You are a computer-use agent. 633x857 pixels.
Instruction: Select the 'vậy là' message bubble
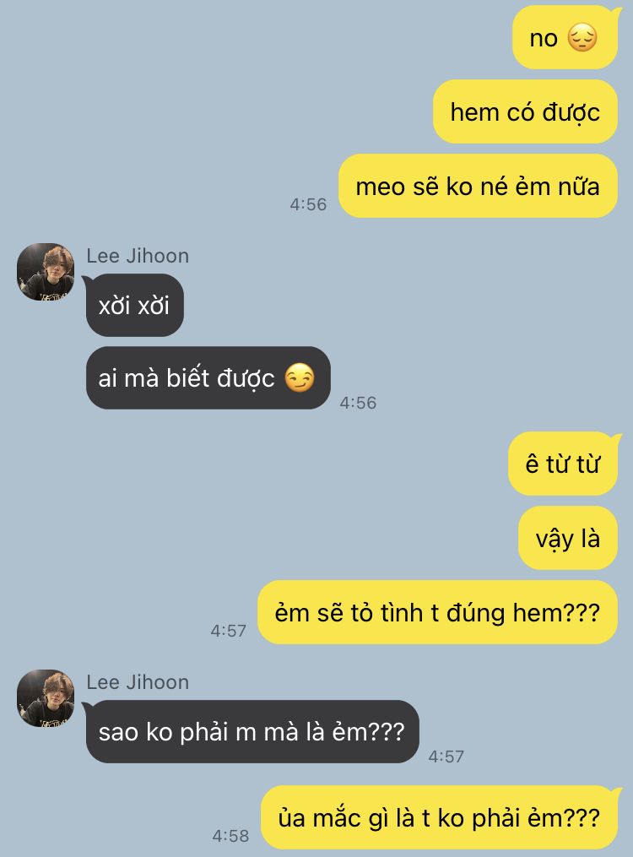coord(567,539)
